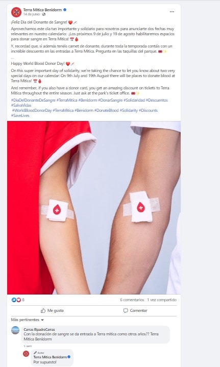Open the #WorldBloodDonorDay hashtag
This screenshot has width=220, height=367.
tap(32, 110)
